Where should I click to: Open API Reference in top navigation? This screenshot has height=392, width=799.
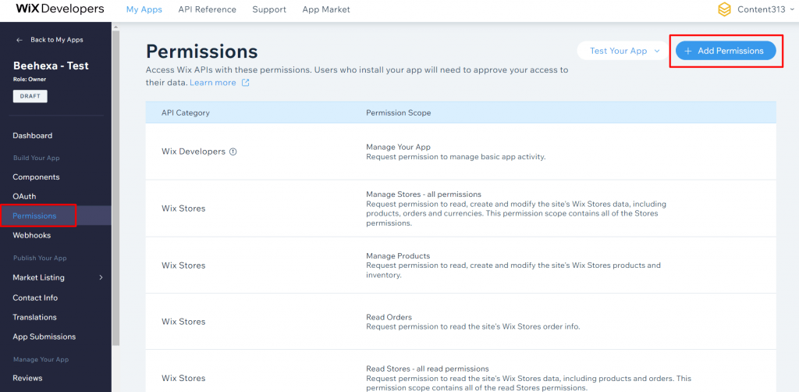(207, 9)
